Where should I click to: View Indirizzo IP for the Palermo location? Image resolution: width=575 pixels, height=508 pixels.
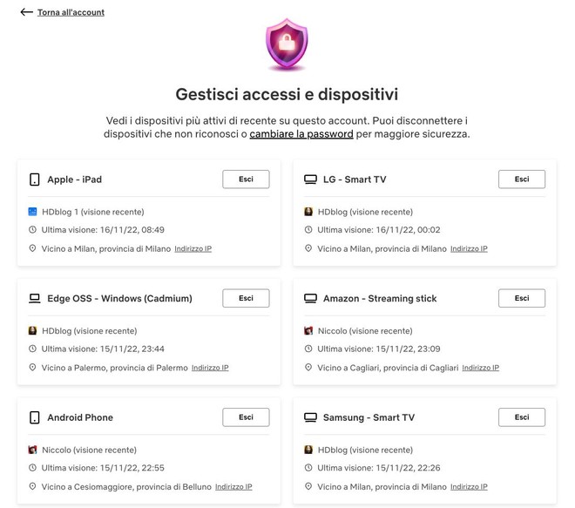point(210,368)
